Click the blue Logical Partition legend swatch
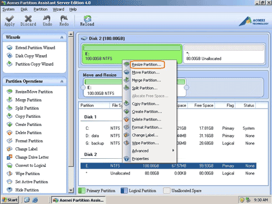 click(x=124, y=190)
